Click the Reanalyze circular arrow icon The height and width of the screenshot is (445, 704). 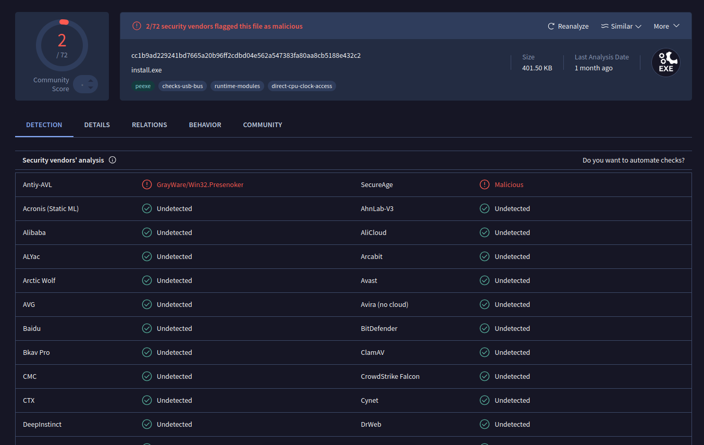[x=551, y=26]
